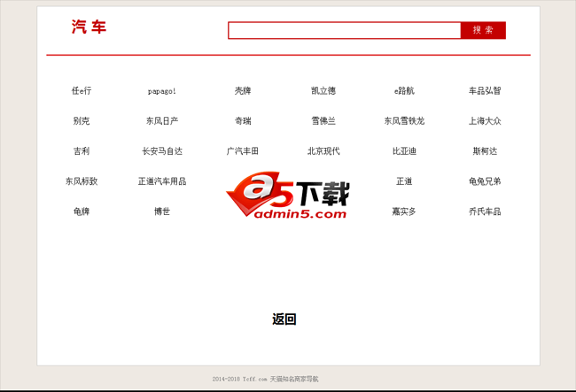Go to the 北京现代 brand page
Screen dimensions: 576x392
(x=323, y=150)
